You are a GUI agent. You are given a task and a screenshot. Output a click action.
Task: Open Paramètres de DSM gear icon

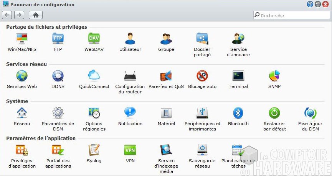[58, 113]
